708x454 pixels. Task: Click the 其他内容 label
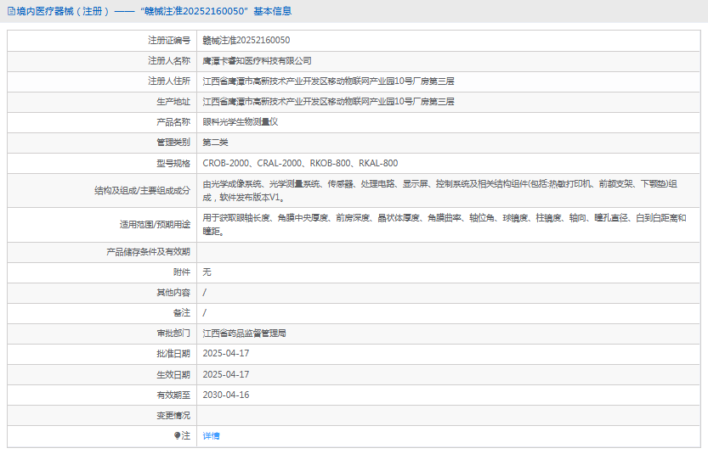point(173,293)
